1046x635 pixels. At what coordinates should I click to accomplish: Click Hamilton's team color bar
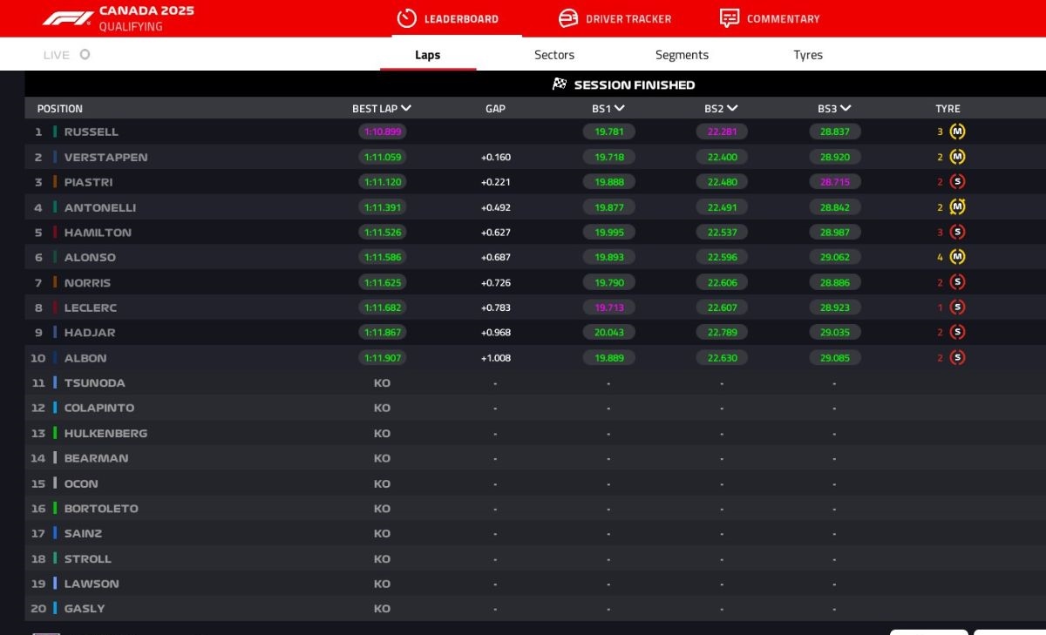(55, 233)
